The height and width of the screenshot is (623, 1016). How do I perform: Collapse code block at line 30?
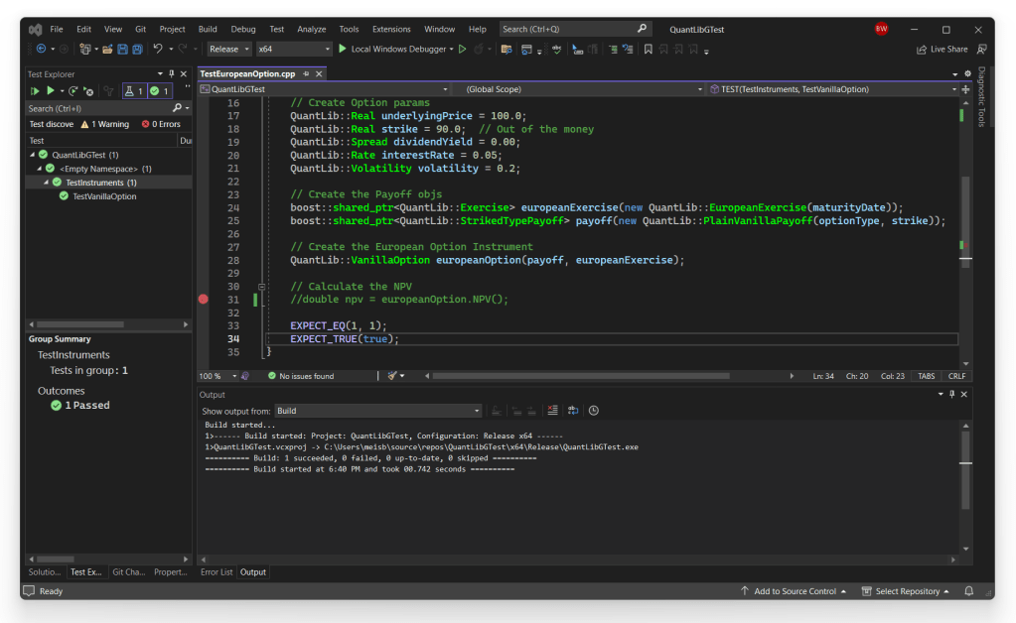262,287
